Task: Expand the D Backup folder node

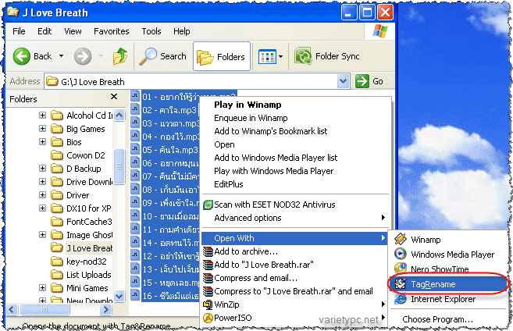Action: pyautogui.click(x=42, y=169)
